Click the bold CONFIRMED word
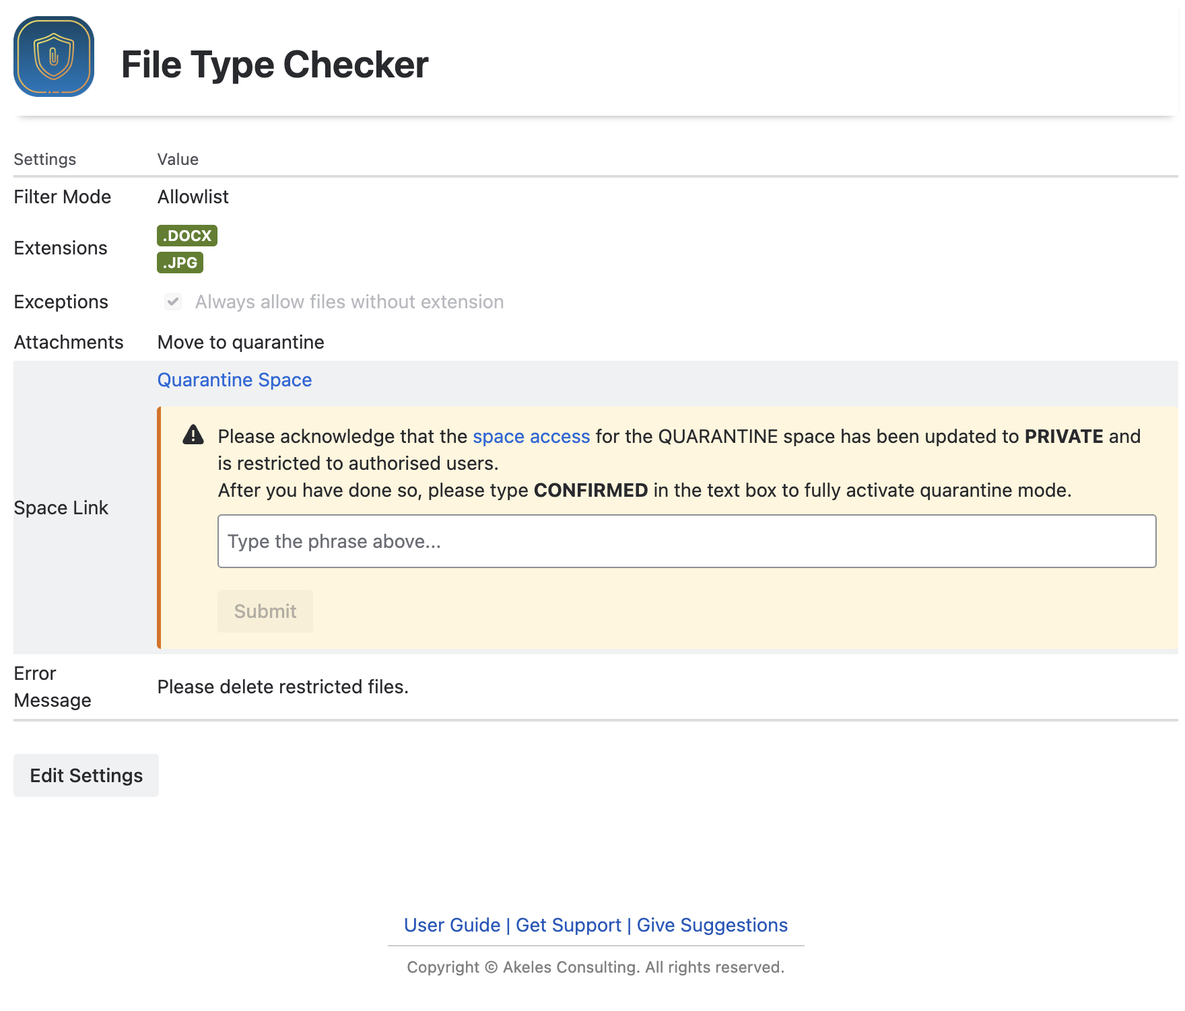 pyautogui.click(x=590, y=490)
